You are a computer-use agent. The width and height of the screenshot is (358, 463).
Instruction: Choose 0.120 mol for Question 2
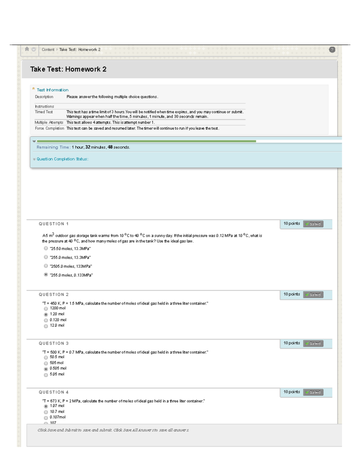[46, 320]
